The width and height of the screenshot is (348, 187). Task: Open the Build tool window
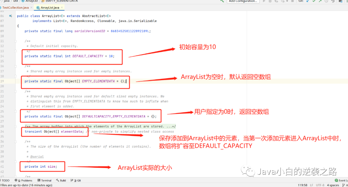tap(61, 181)
